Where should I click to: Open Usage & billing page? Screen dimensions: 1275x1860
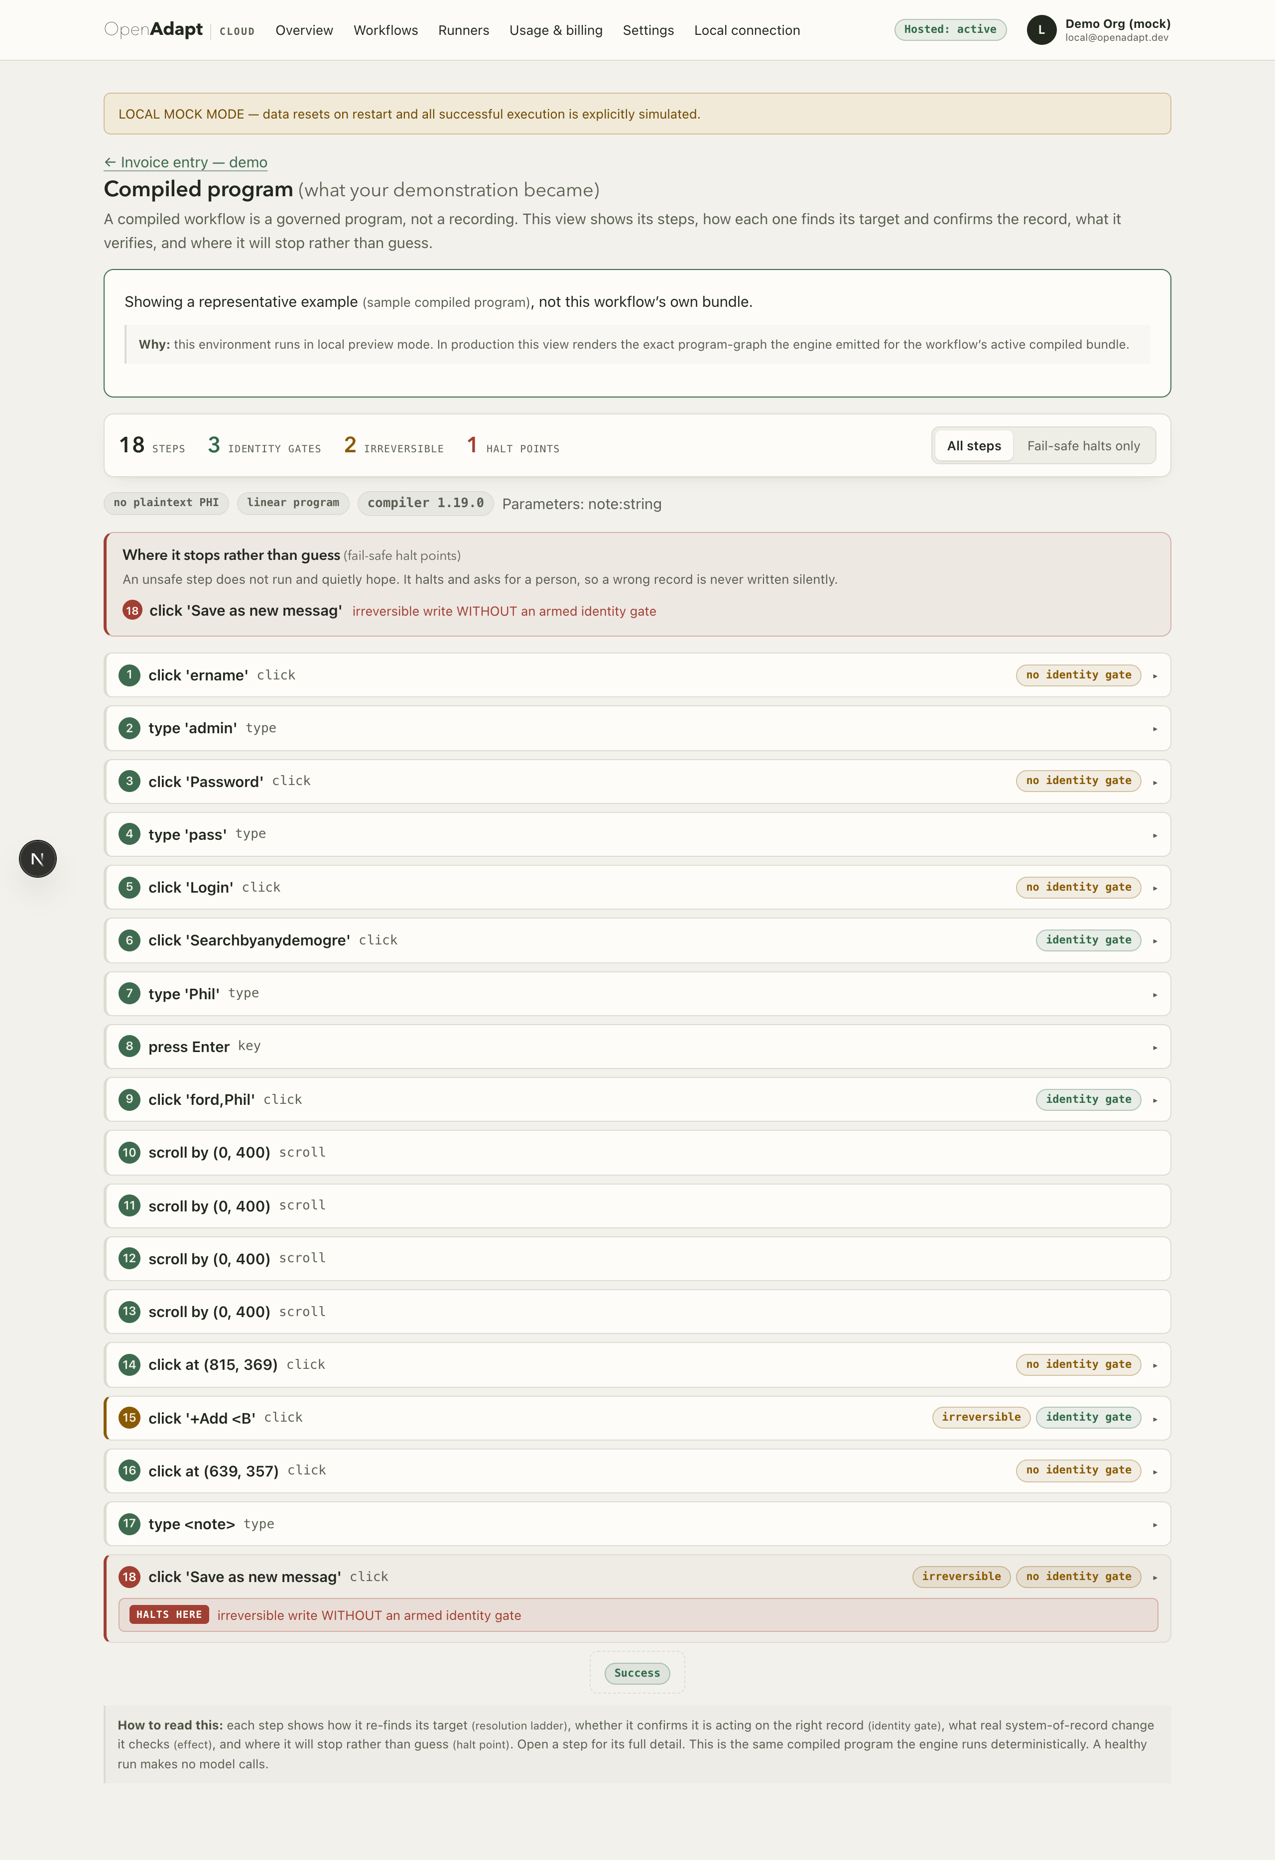coord(556,29)
